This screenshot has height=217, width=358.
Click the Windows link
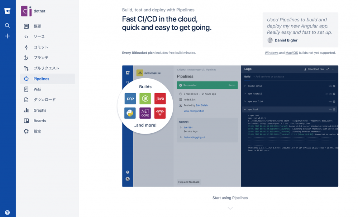pos(271,53)
